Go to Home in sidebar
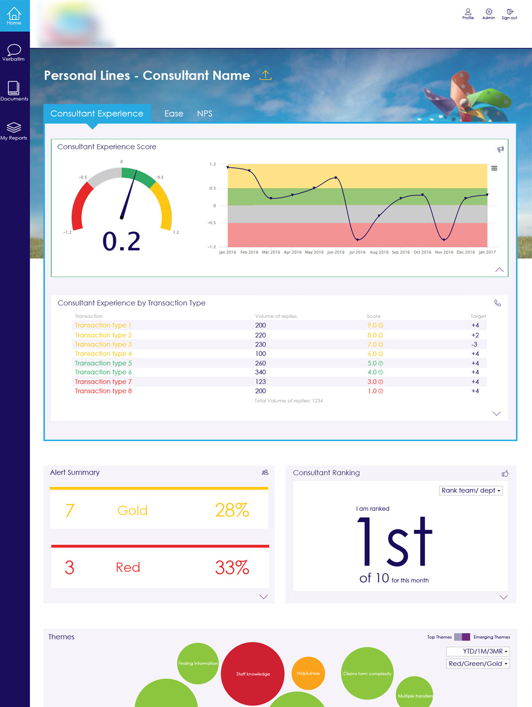Image resolution: width=532 pixels, height=707 pixels. pyautogui.click(x=14, y=16)
